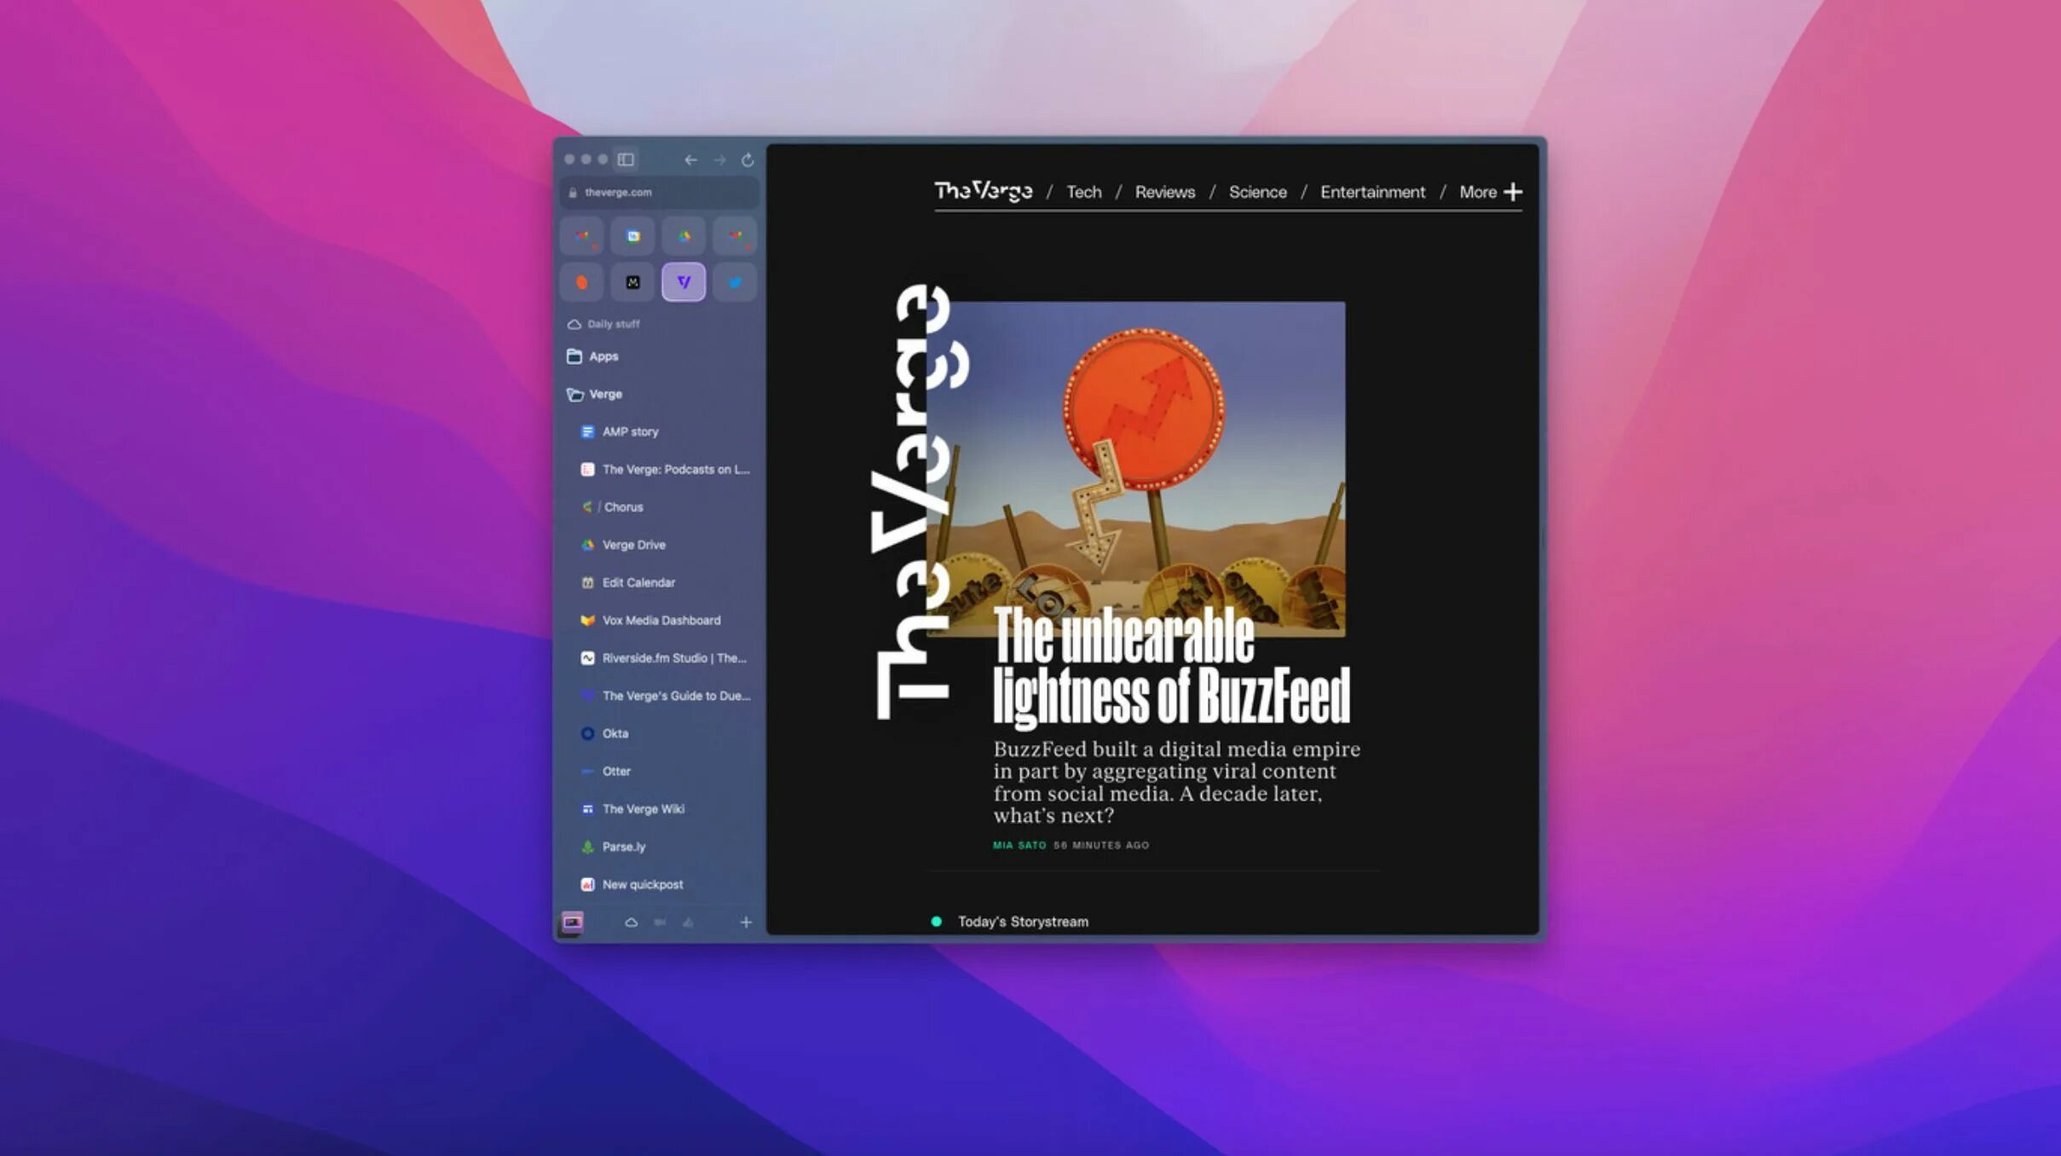Click the back navigation arrow

(690, 160)
